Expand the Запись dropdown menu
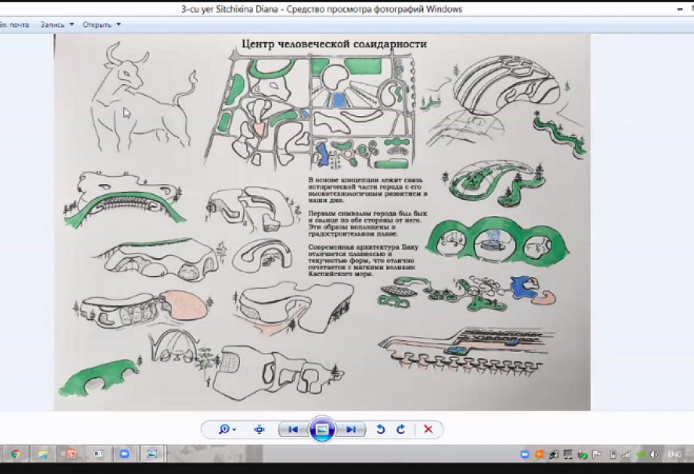Screen dimensions: 694x474 tap(56, 25)
